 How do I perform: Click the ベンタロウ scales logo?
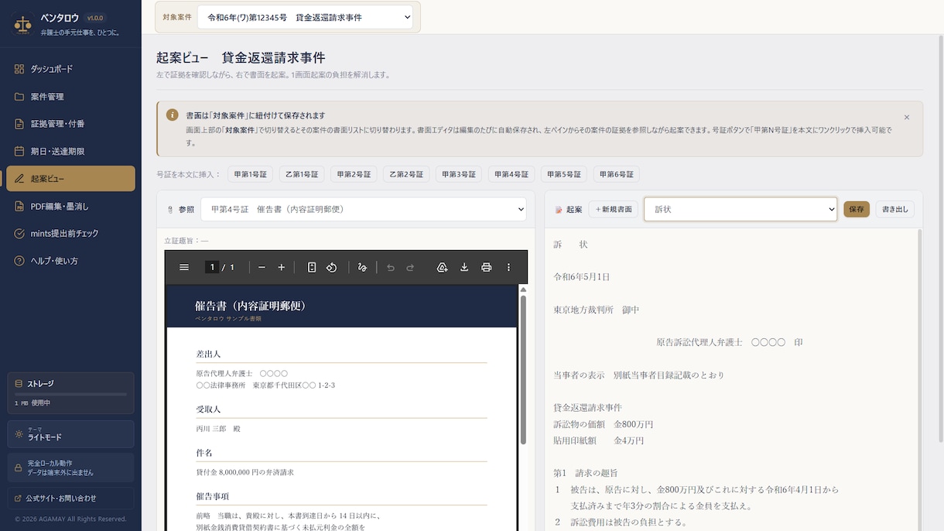coord(22,26)
